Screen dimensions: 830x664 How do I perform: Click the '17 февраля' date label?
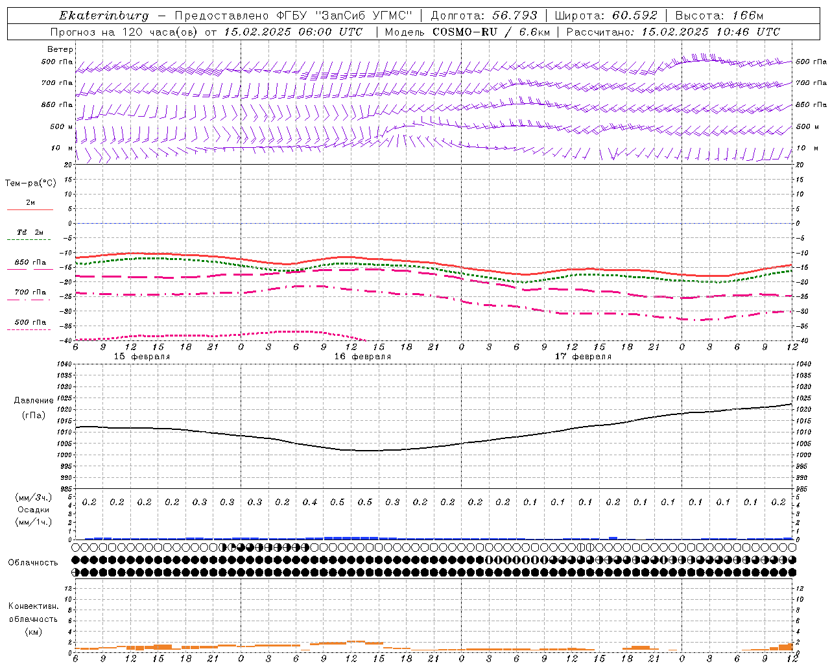(583, 357)
